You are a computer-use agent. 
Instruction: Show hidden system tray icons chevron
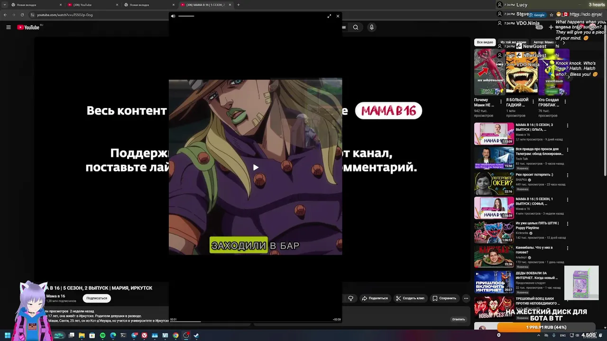pyautogui.click(x=538, y=335)
